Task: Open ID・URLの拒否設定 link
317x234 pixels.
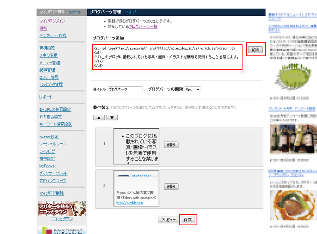Action: tap(55, 109)
